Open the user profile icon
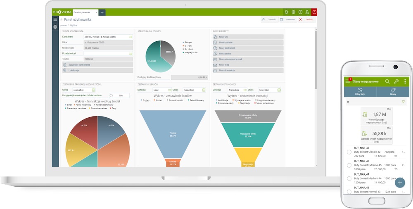Screen dimensions: 413x209 point(307,12)
